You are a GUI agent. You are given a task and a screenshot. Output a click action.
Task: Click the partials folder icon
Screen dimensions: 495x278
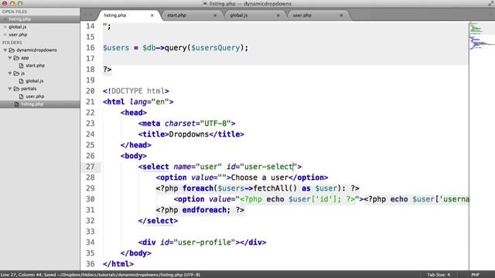click(x=16, y=89)
